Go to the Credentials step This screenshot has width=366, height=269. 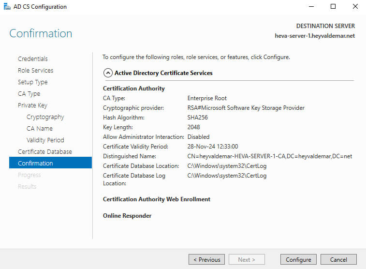coord(33,59)
